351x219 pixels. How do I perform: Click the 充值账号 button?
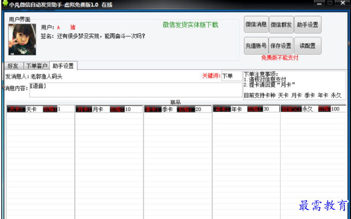pyautogui.click(x=256, y=45)
